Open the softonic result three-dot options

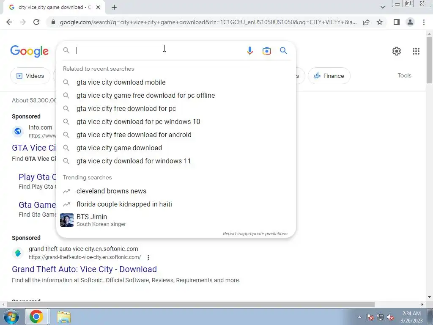pyautogui.click(x=148, y=257)
